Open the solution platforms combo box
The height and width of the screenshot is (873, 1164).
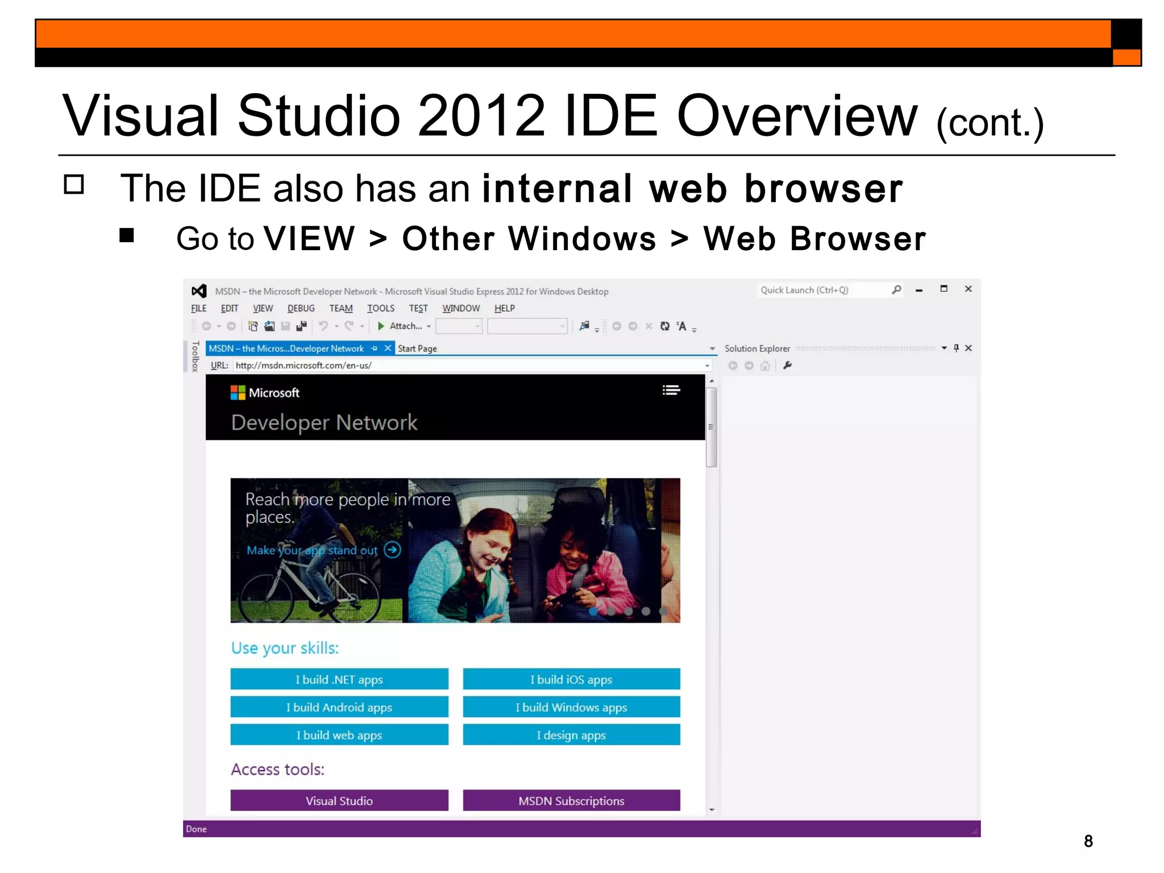pyautogui.click(x=527, y=326)
